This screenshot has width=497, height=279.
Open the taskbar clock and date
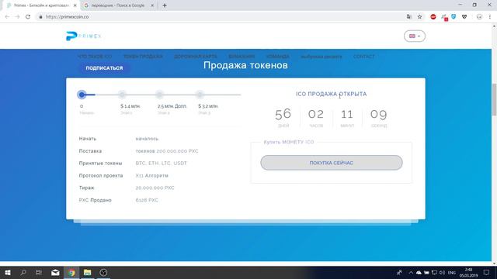468,272
